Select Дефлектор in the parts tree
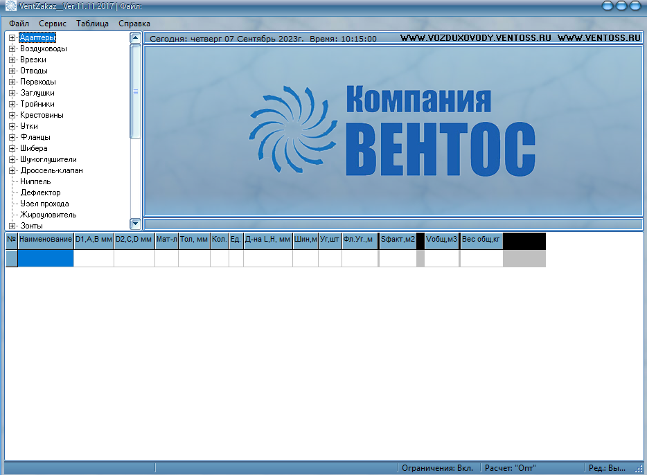This screenshot has width=647, height=475. (x=40, y=193)
